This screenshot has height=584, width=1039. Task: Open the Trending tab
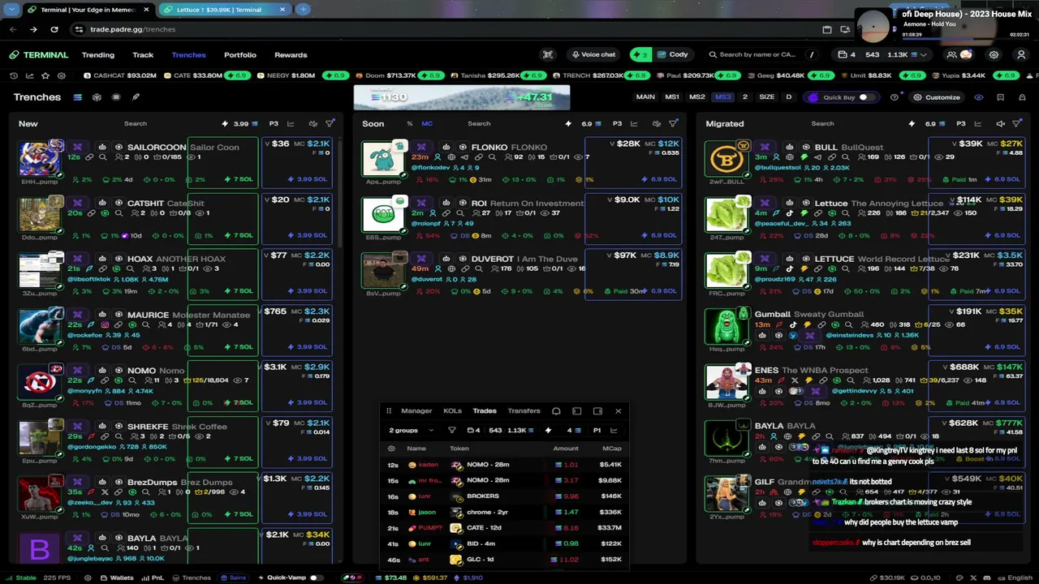[x=98, y=55]
